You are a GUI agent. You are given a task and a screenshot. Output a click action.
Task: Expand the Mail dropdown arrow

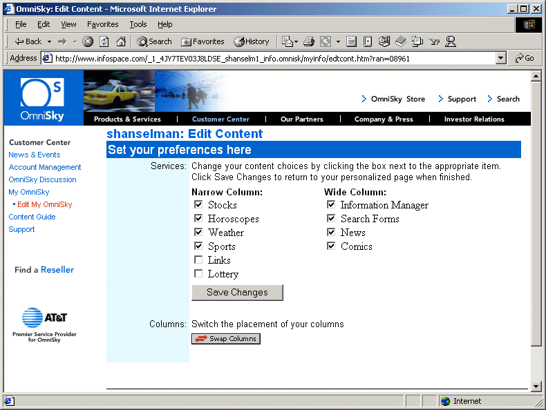(296, 41)
